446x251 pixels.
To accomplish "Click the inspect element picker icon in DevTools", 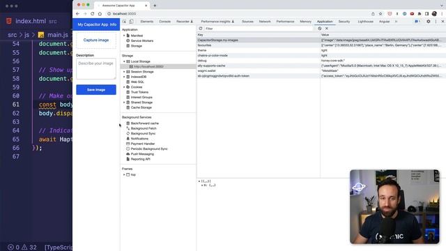I will [x=124, y=22].
